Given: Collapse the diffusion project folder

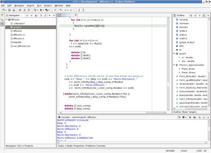Looking at the screenshot, I should [x=6, y=19].
